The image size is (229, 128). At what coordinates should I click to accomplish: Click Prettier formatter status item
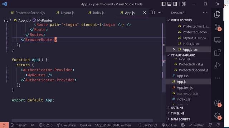pos(196,125)
